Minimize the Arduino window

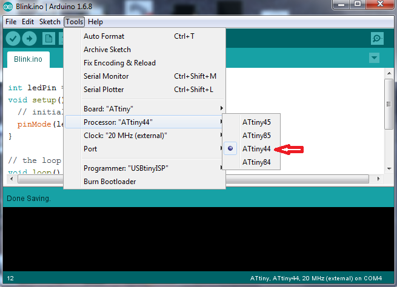pyautogui.click(x=341, y=4)
